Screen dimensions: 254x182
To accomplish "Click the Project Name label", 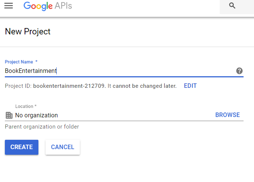I will (x=21, y=62).
